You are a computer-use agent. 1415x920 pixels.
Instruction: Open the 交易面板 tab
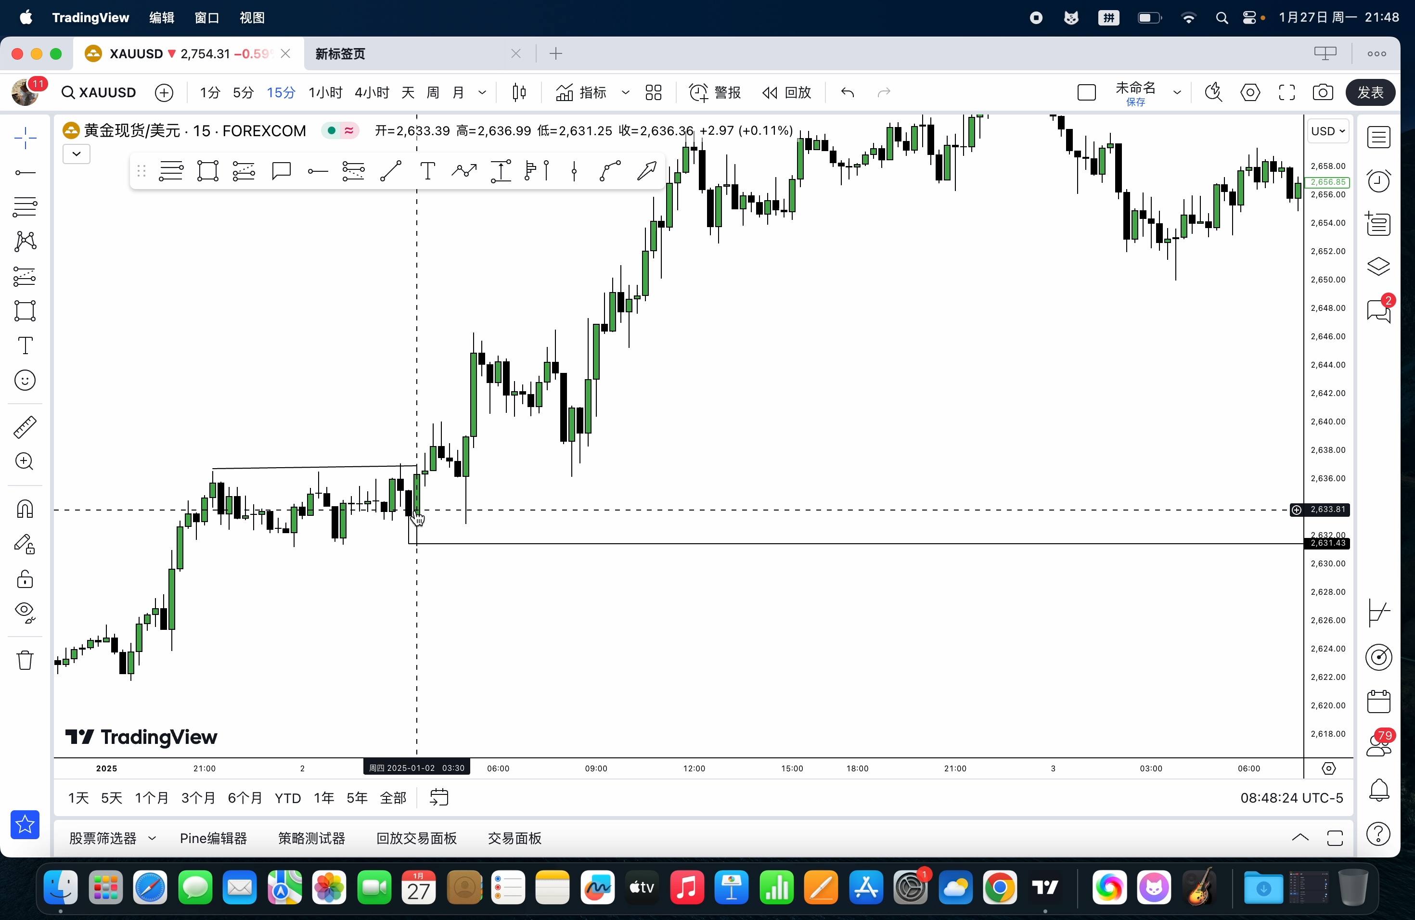[515, 838]
